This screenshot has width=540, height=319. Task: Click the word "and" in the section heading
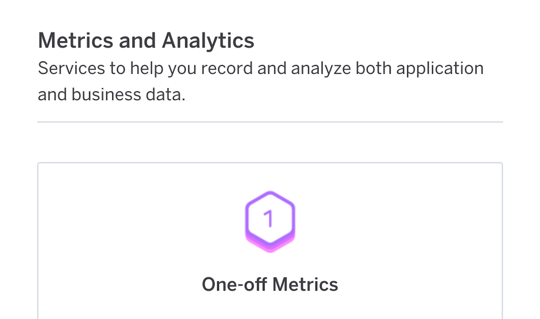(138, 40)
